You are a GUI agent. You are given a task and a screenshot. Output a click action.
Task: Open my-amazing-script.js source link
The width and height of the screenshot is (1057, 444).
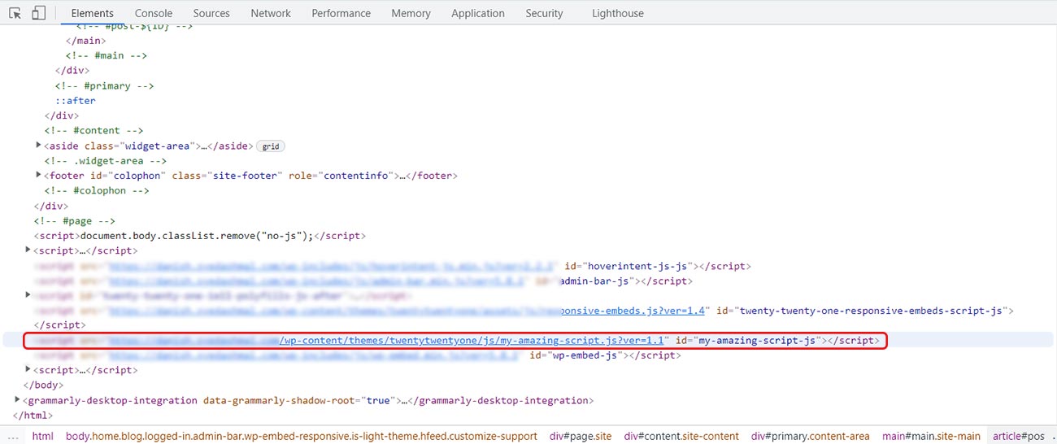click(472, 340)
